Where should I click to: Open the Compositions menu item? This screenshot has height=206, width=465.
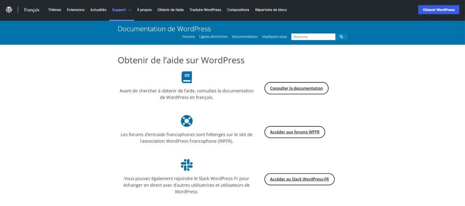238,10
